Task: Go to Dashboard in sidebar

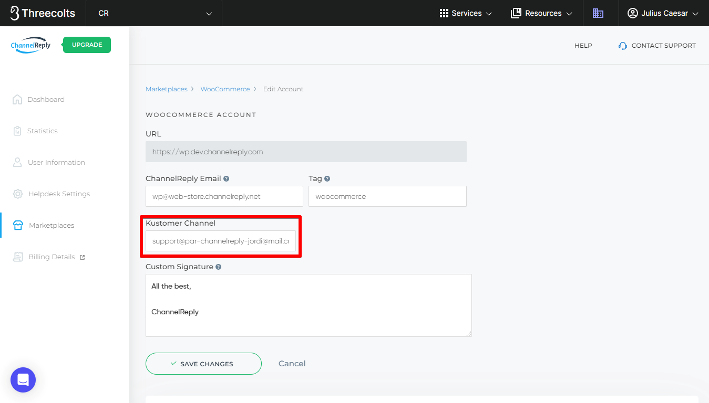Action: tap(46, 99)
